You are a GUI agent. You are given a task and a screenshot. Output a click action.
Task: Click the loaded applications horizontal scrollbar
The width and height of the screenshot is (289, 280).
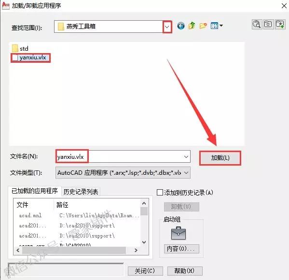77,250
